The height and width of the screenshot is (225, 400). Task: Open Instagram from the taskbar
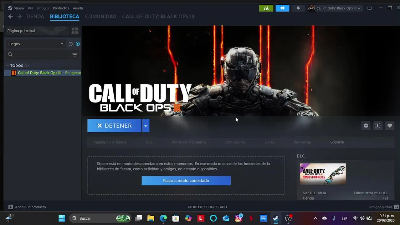pyautogui.click(x=238, y=218)
